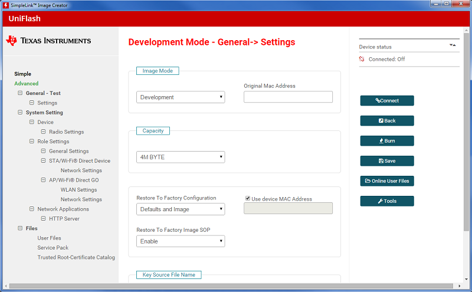Collapse the Device status panel arrow
The image size is (472, 292).
click(x=453, y=45)
